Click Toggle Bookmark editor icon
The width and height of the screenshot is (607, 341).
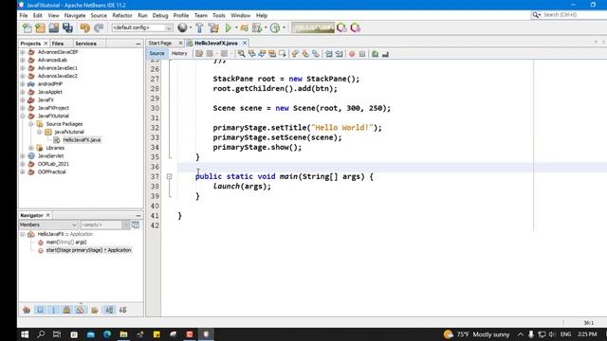[316, 54]
